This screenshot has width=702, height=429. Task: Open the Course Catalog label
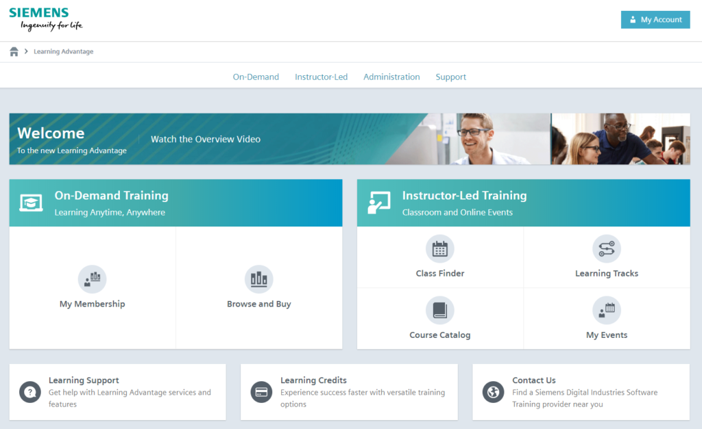coord(439,335)
